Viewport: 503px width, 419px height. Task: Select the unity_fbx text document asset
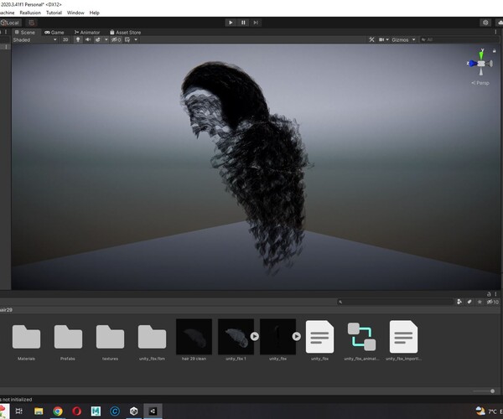[320, 337]
